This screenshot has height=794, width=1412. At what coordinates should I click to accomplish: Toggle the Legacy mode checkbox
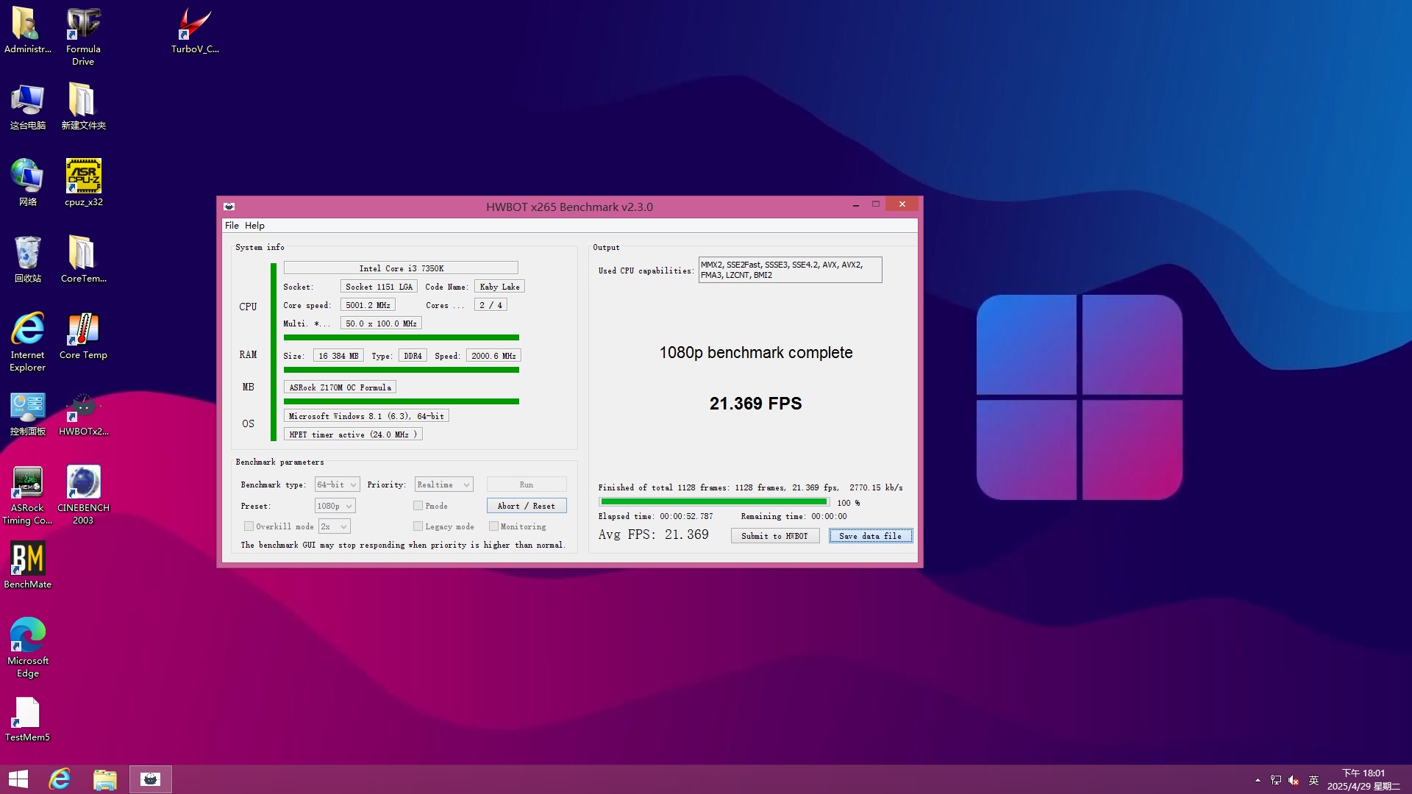418,526
